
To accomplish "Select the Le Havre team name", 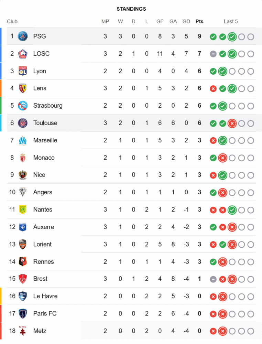I will [45, 296].
